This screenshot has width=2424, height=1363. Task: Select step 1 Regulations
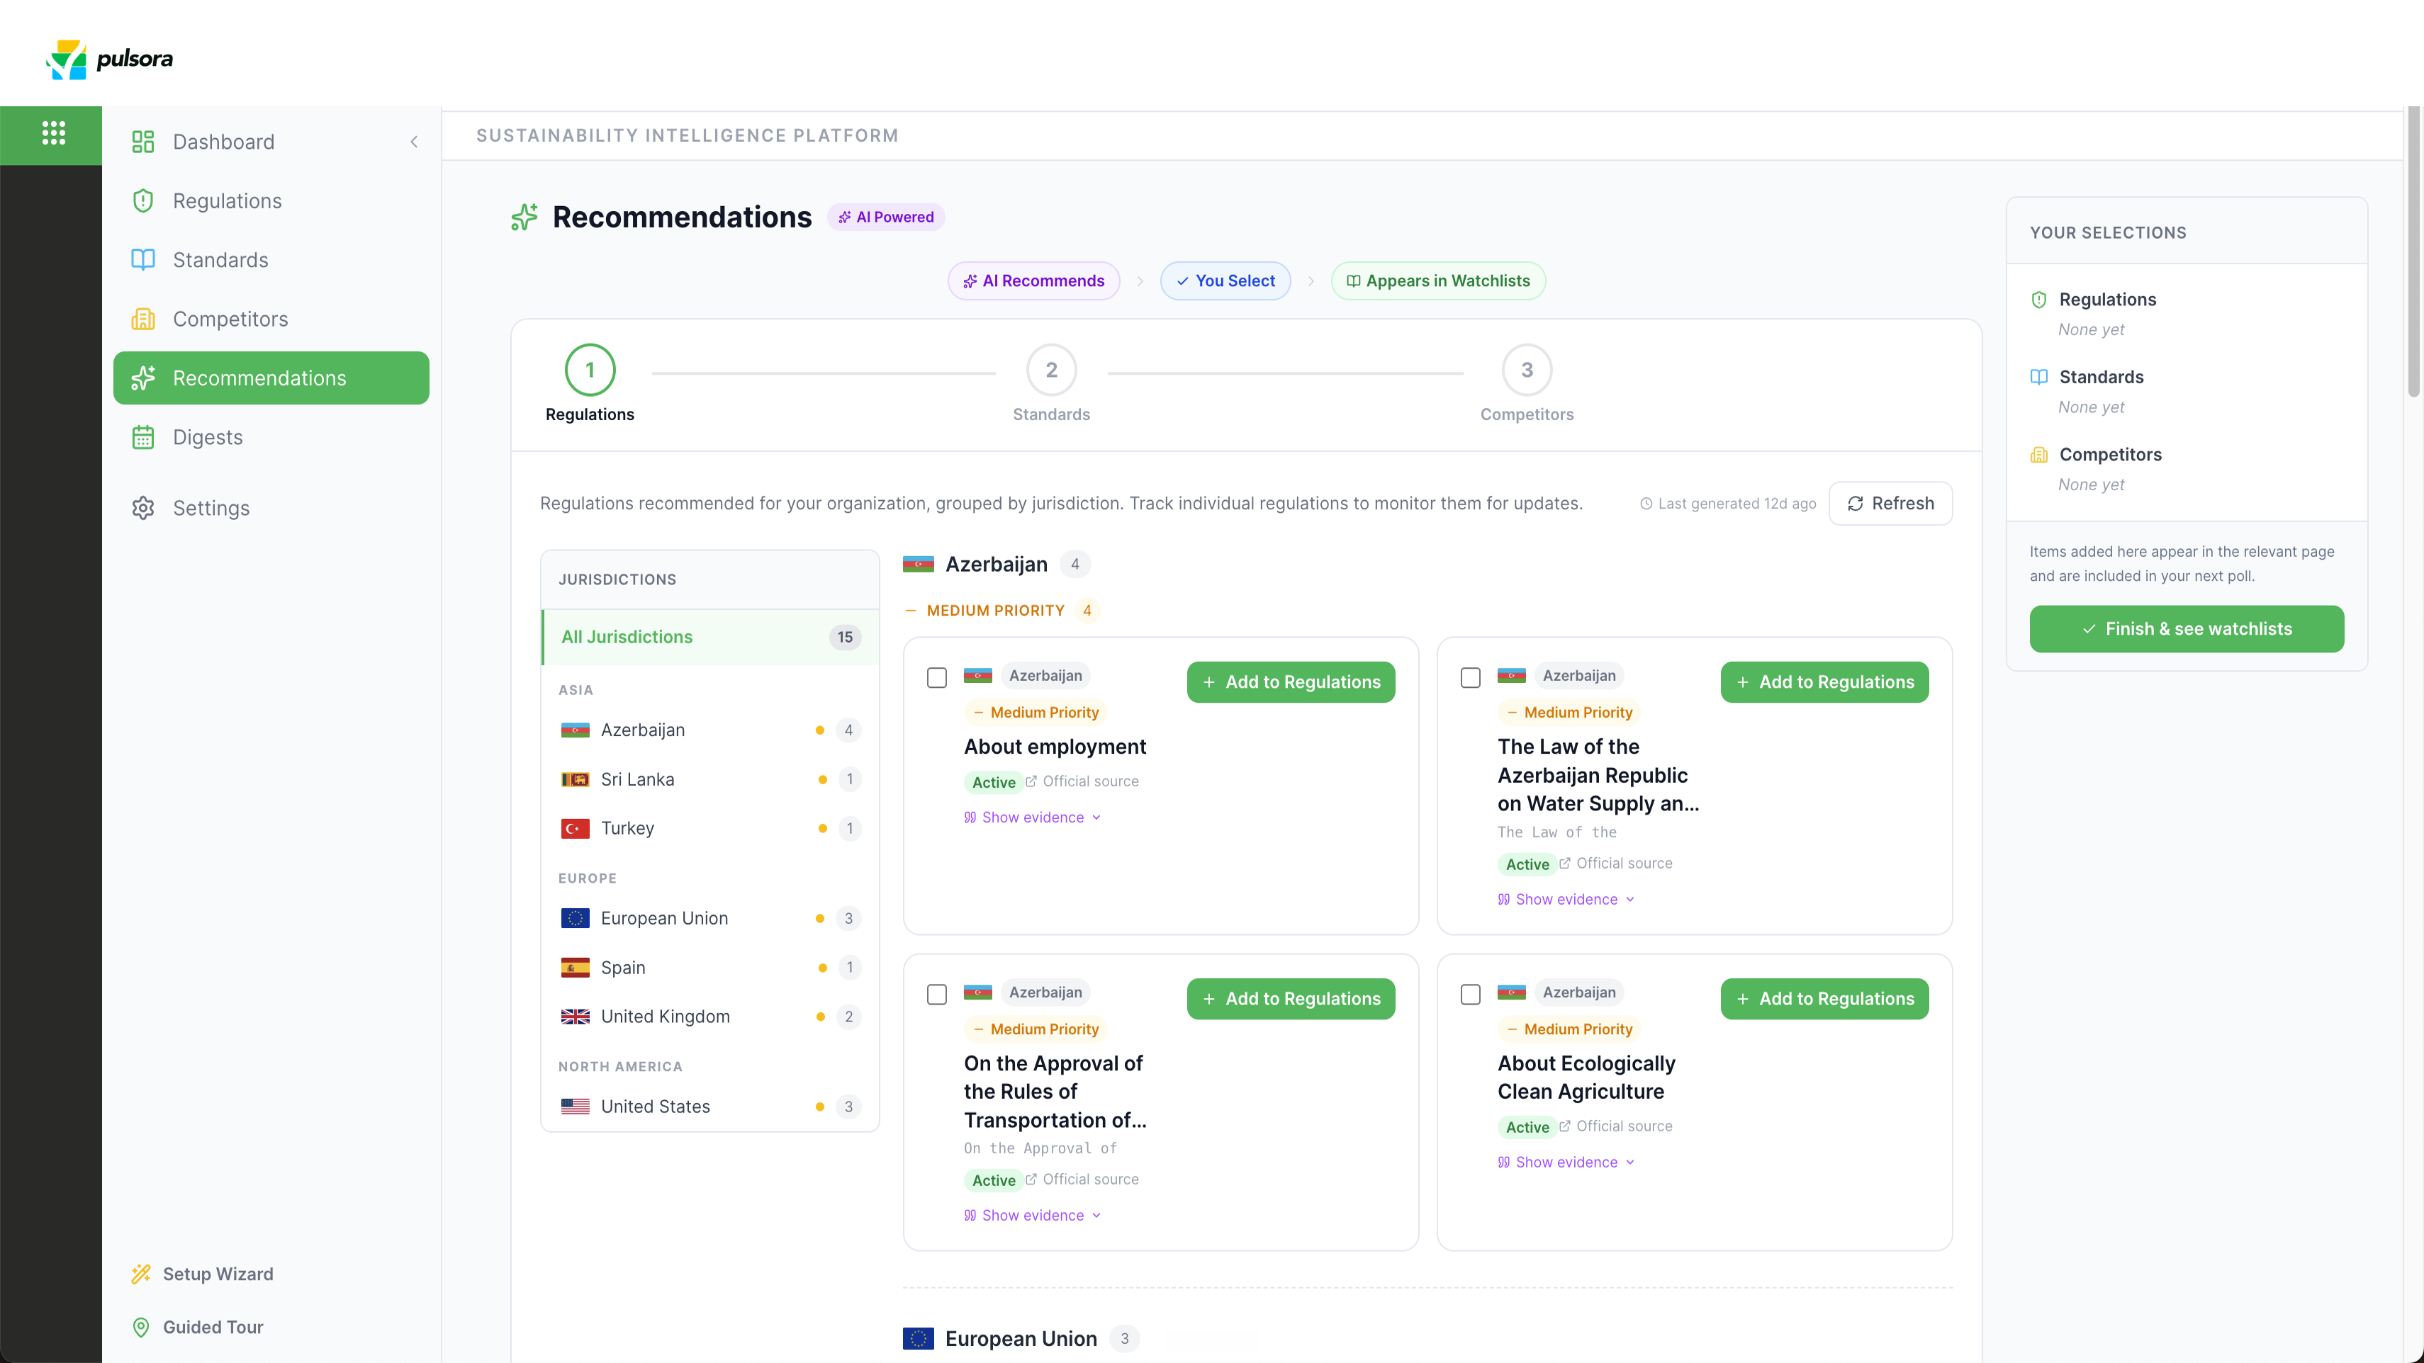coord(590,383)
